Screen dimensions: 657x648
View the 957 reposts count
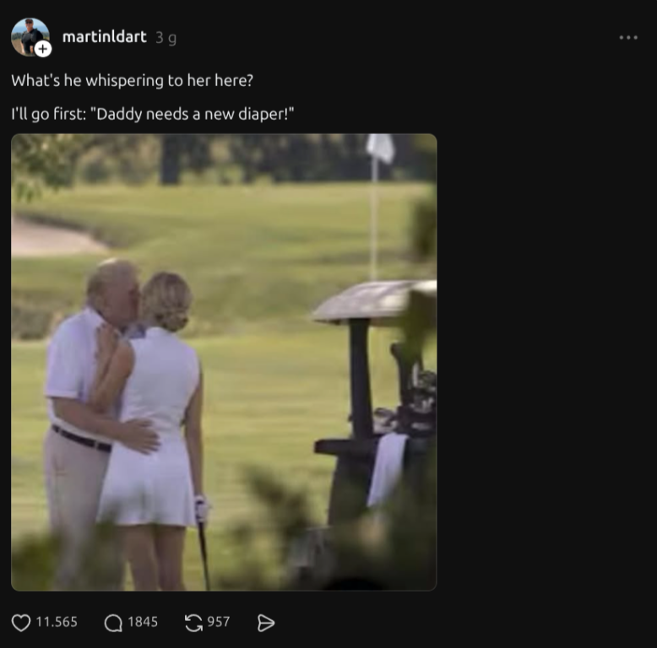pos(219,622)
